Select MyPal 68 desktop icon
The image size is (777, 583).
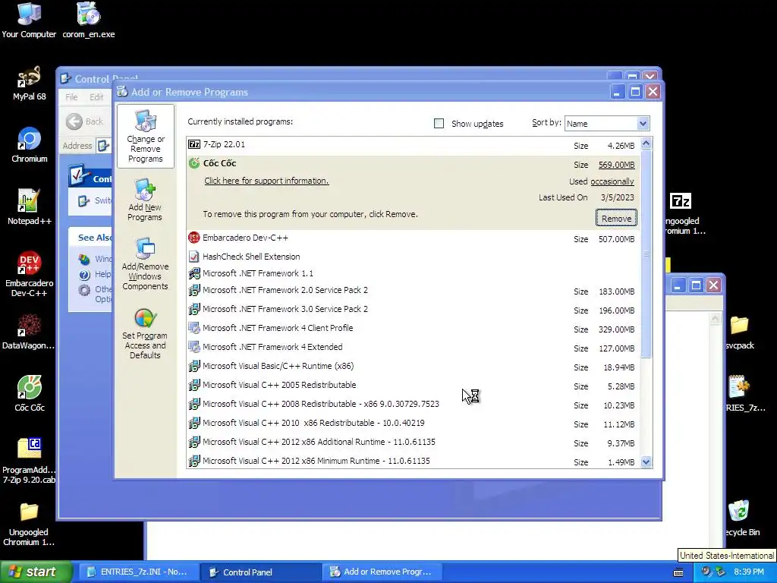tap(30, 83)
